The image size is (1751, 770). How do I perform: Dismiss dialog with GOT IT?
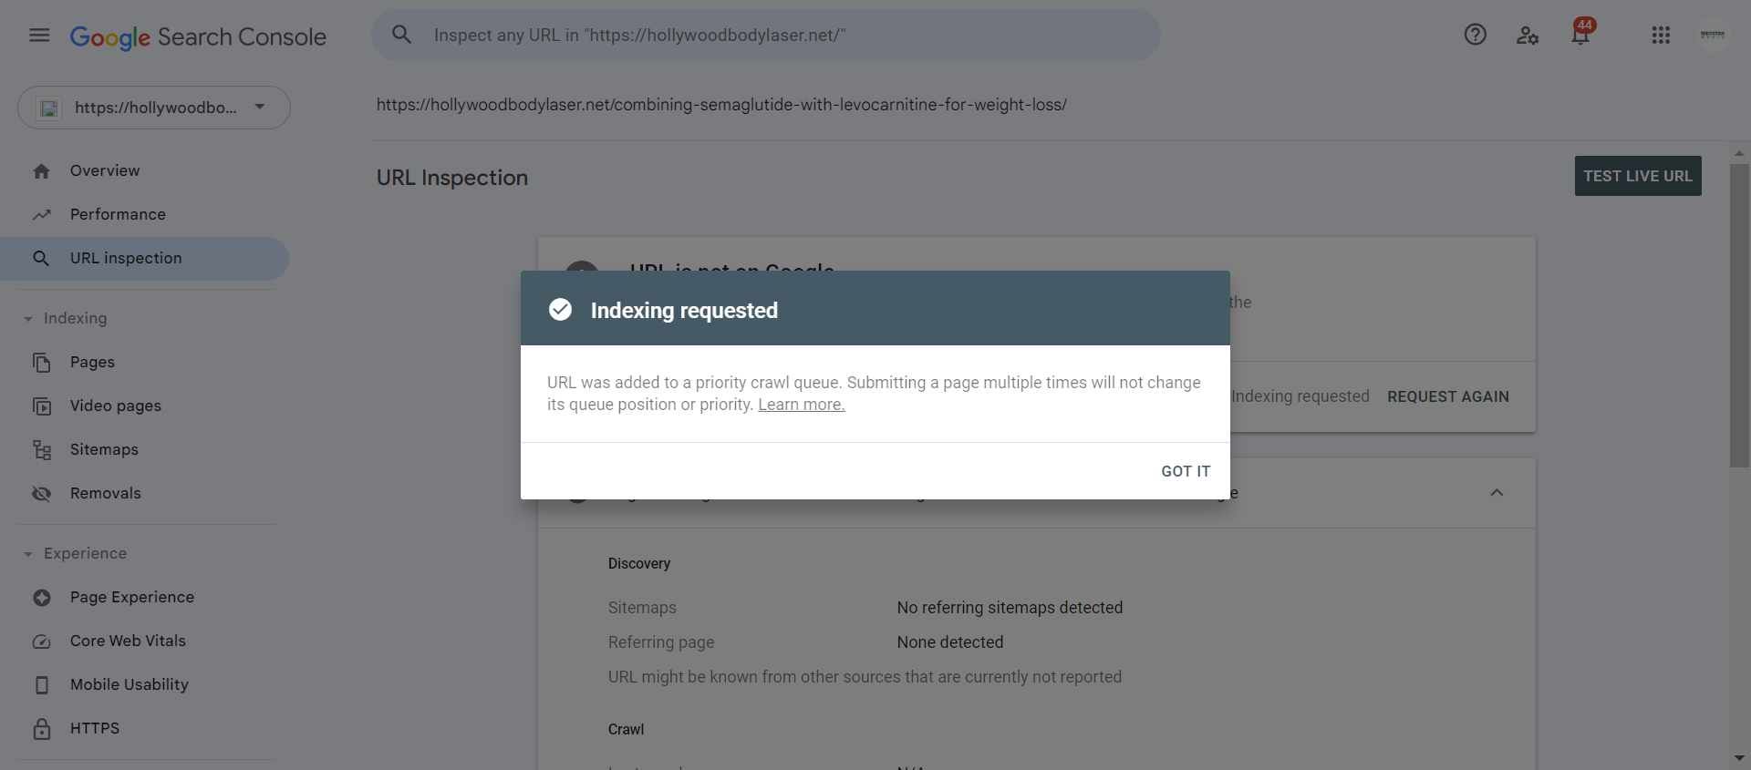[x=1186, y=471]
